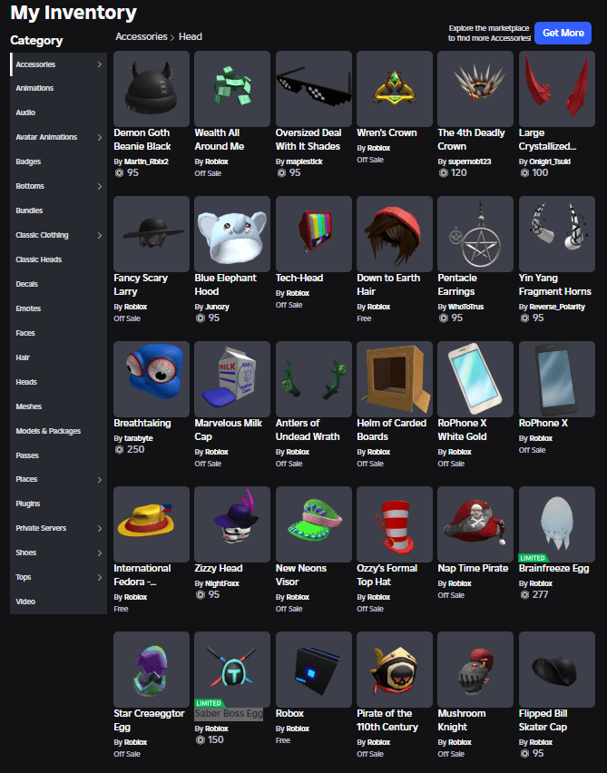Open the Fancy Scary Larry hat image

(152, 234)
